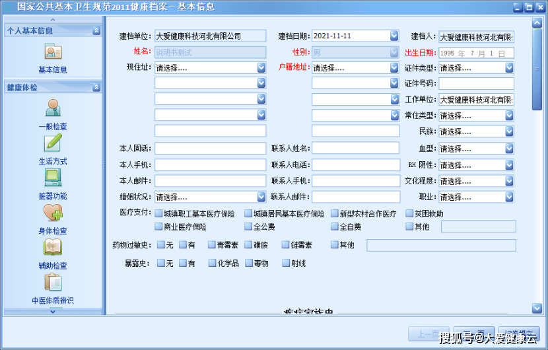Expand the 血型 dropdown list

coord(509,149)
